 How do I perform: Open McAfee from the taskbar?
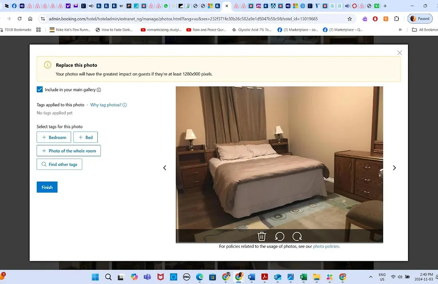coord(160,277)
